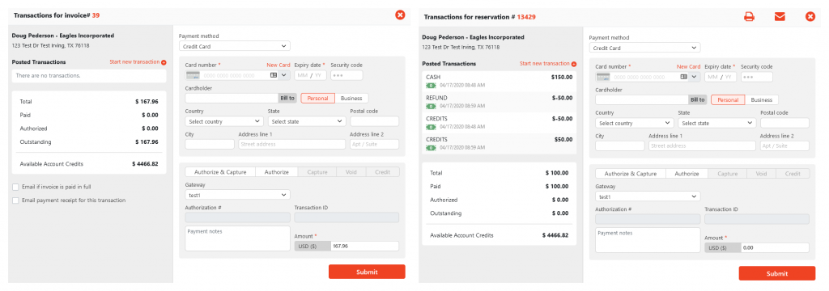Click New Card link in reservation panel
Viewport: 829px width, 291px height.
688,66
